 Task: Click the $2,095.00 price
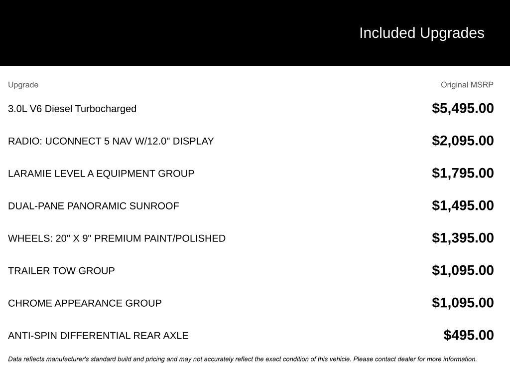[x=463, y=141]
